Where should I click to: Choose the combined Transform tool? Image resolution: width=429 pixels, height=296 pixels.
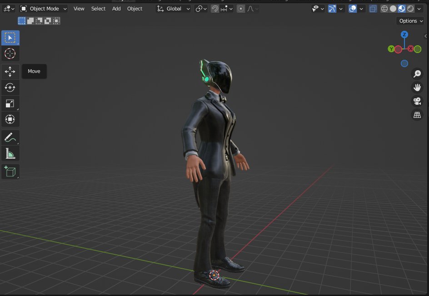coord(10,119)
